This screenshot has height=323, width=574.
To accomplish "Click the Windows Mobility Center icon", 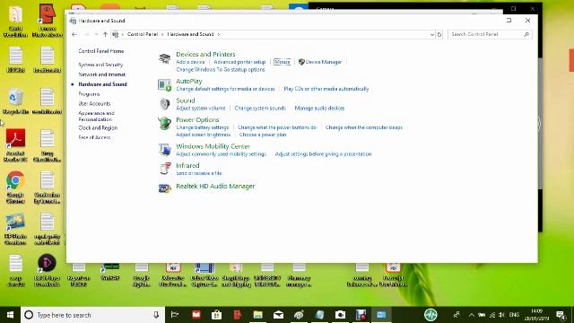I will [x=165, y=150].
